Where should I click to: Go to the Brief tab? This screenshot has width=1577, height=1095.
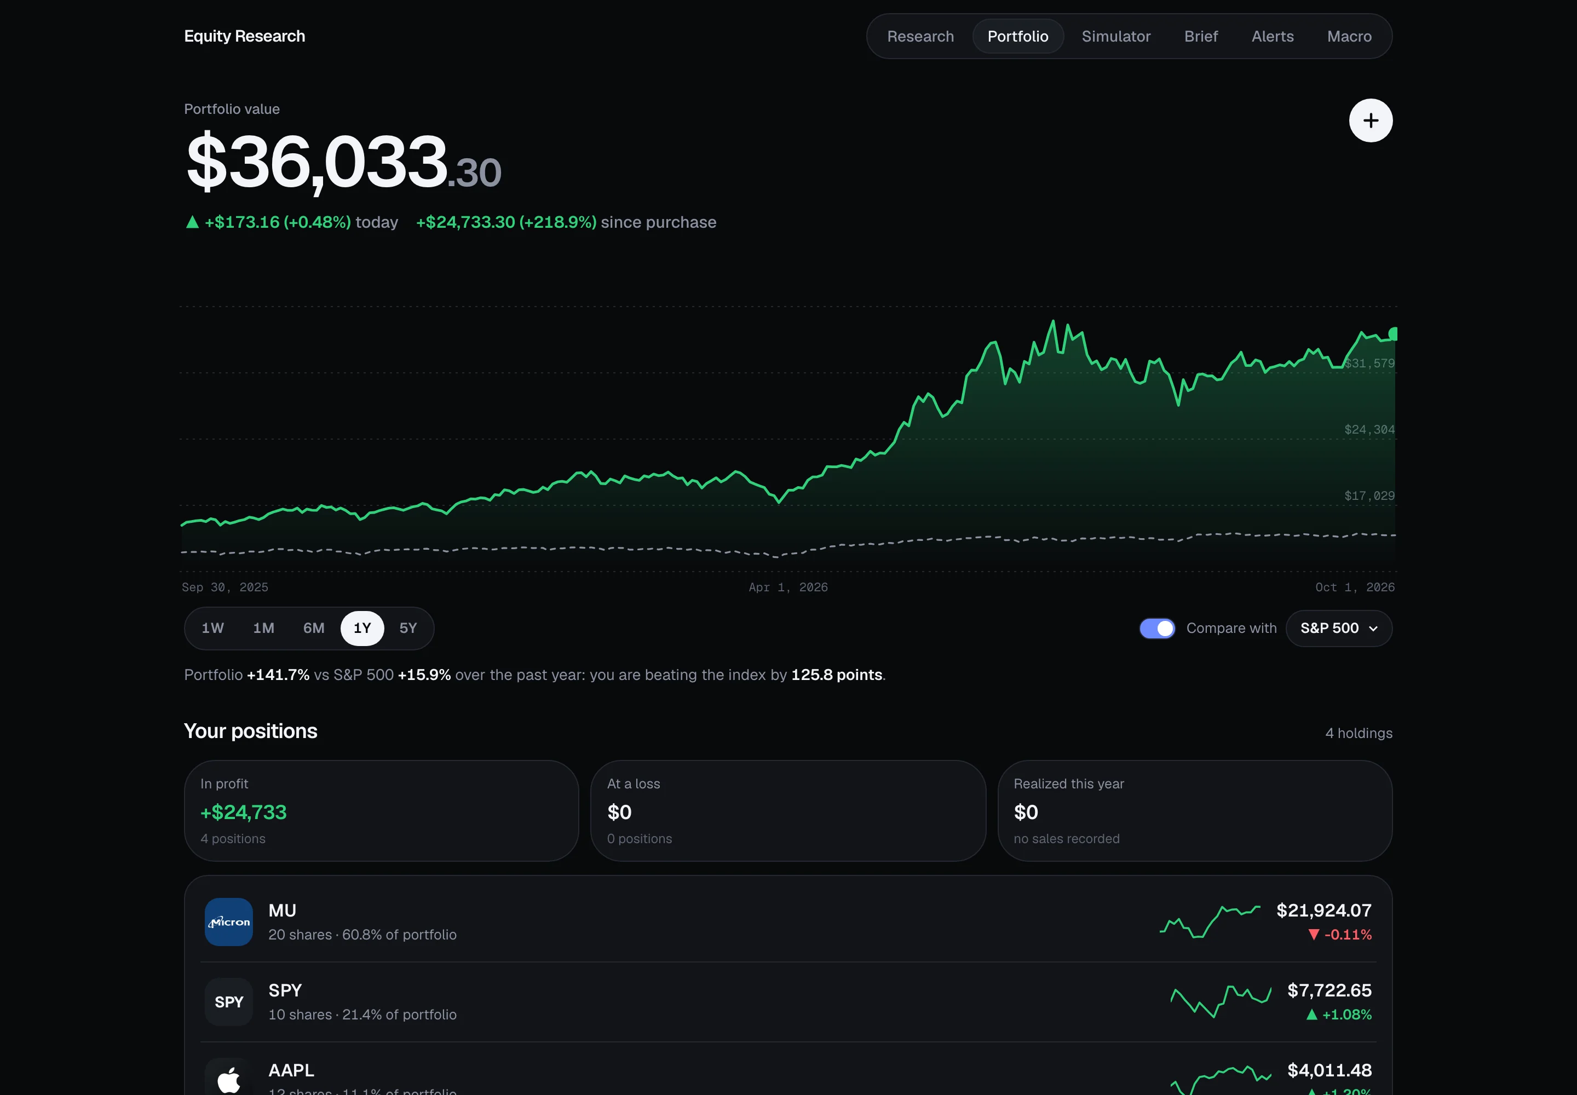coord(1200,36)
